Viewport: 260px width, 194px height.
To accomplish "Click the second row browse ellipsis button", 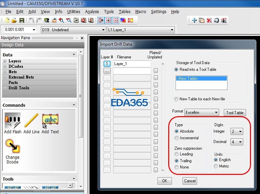I will [x=107, y=71].
